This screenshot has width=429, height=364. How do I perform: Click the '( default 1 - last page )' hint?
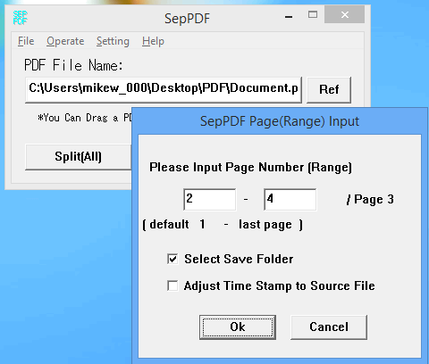point(223,225)
